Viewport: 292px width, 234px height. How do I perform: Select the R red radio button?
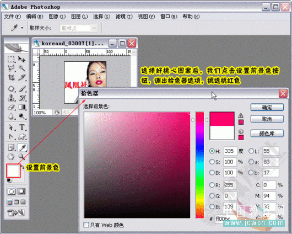click(212, 185)
